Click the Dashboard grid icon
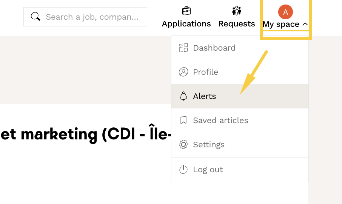342x204 pixels. tap(183, 48)
